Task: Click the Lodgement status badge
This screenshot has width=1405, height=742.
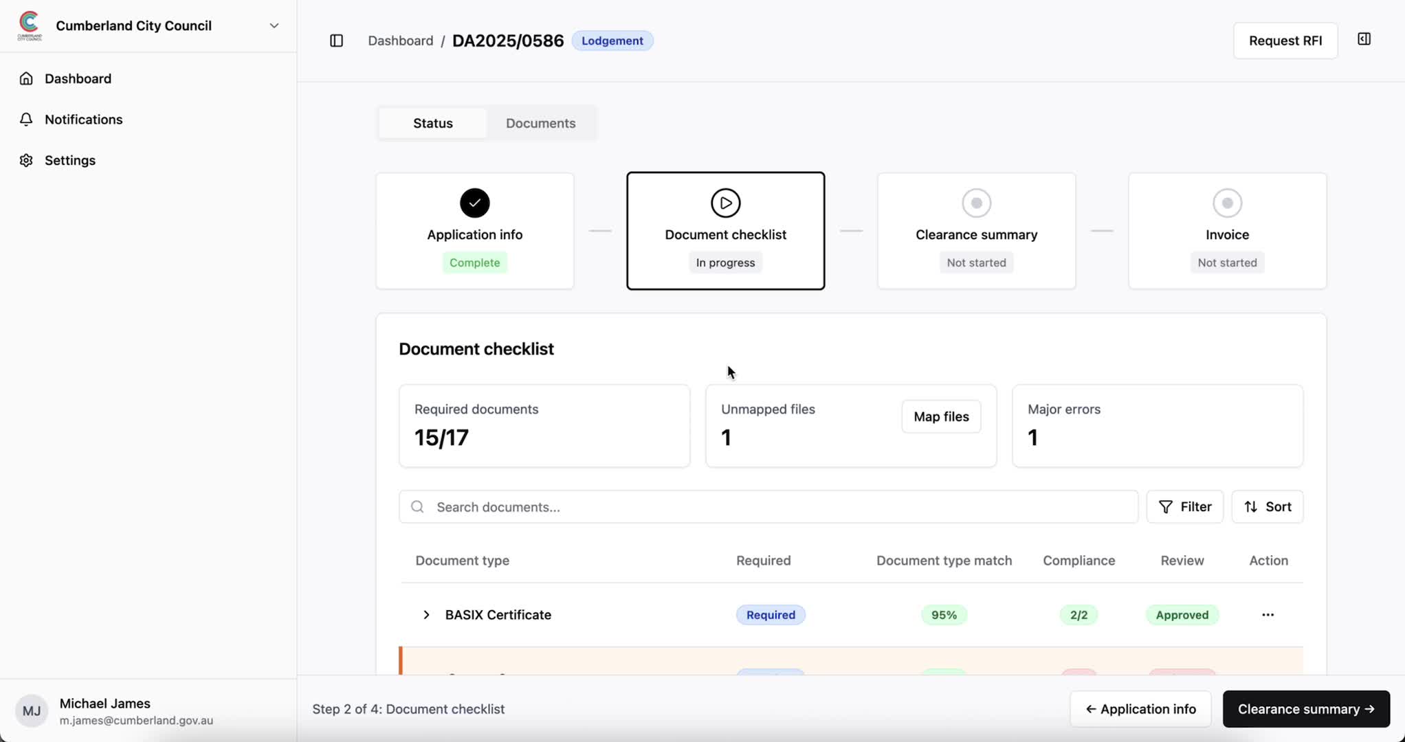Action: pyautogui.click(x=612, y=41)
